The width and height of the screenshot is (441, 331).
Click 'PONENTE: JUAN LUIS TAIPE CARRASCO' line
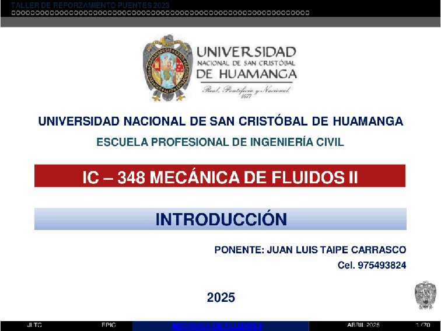tap(310, 250)
